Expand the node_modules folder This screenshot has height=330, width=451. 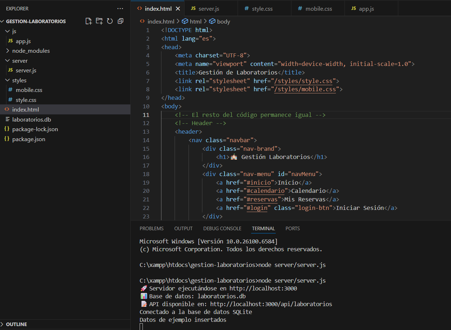31,51
